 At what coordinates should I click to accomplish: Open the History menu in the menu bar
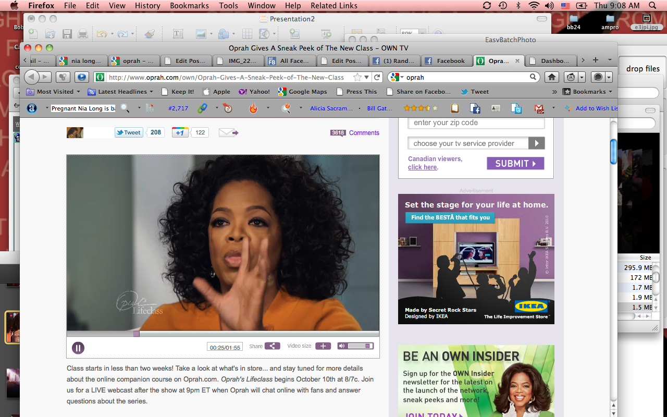coord(147,6)
